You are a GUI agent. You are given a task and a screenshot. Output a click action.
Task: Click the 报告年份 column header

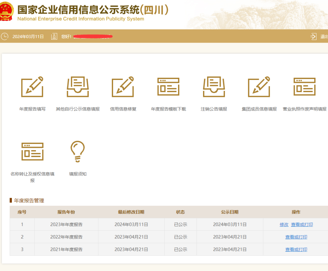click(66, 212)
